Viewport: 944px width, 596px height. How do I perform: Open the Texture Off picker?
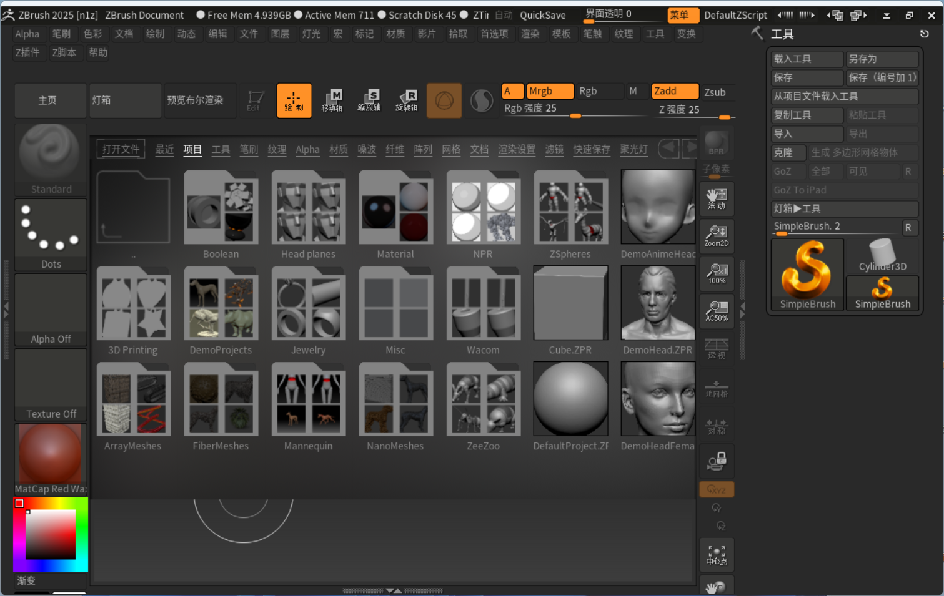coord(51,384)
